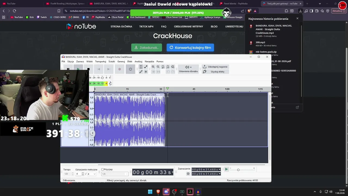Open the Efekt menu
The width and height of the screenshot is (348, 196).
130,62
